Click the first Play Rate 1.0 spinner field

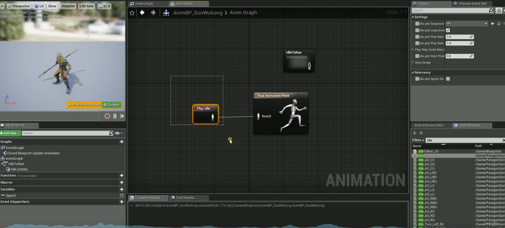click(460, 37)
